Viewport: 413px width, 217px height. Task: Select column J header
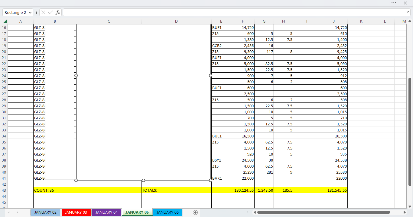point(334,21)
